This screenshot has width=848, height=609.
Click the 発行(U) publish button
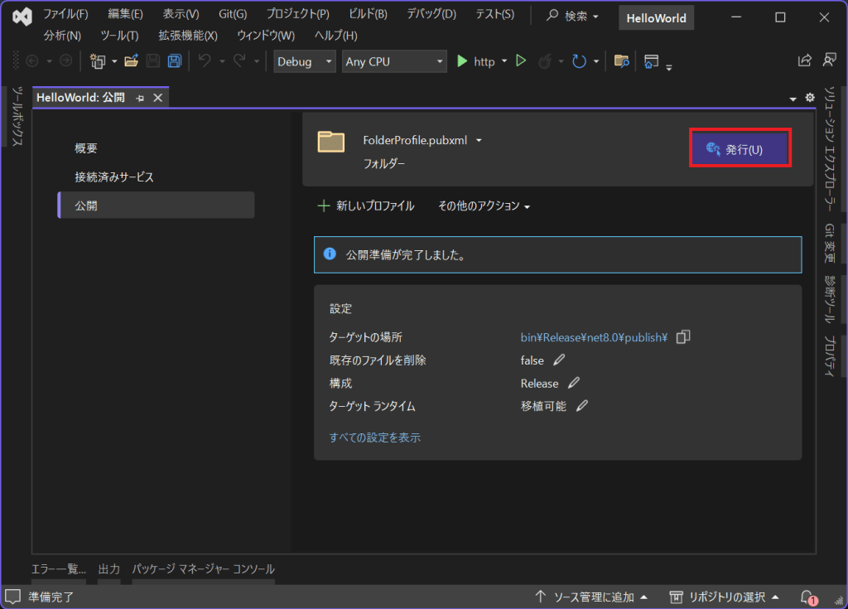pyautogui.click(x=740, y=149)
